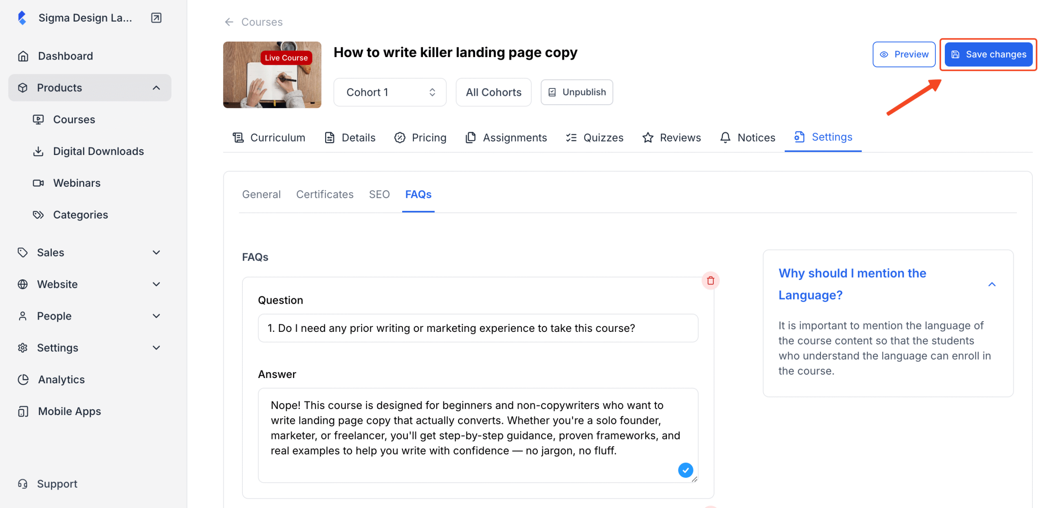Click the course title 'How to write killer landing page copy'
The image size is (1043, 508).
(x=455, y=52)
